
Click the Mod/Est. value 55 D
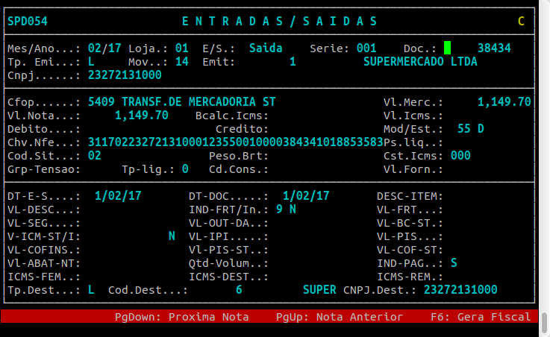(470, 128)
